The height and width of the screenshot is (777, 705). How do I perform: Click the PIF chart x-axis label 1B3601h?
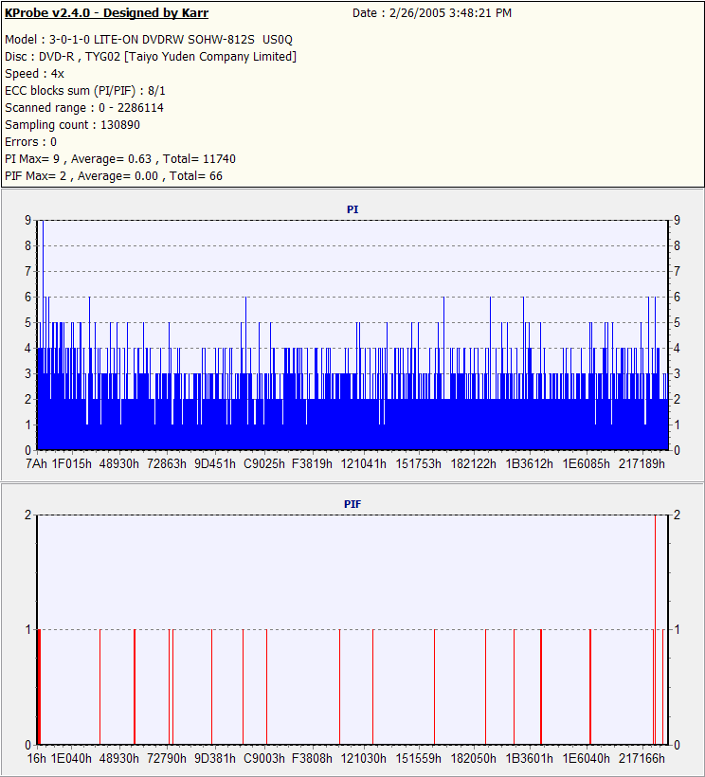pos(529,759)
